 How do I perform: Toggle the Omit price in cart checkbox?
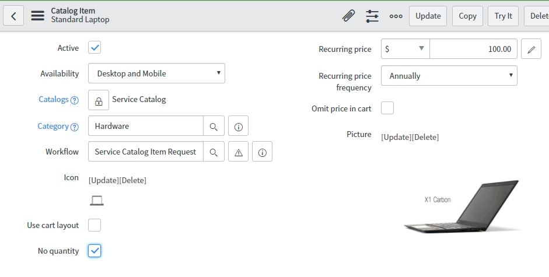[387, 108]
